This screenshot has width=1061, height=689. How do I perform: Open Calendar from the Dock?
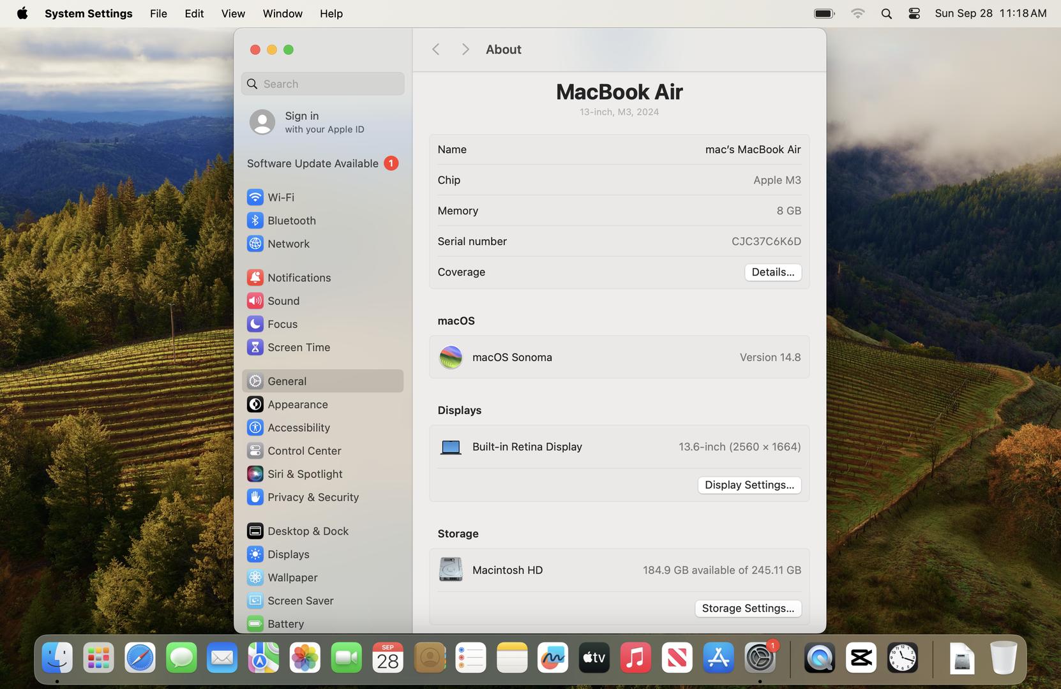point(388,658)
